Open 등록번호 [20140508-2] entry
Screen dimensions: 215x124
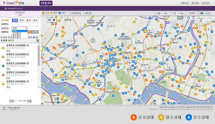(17, 54)
